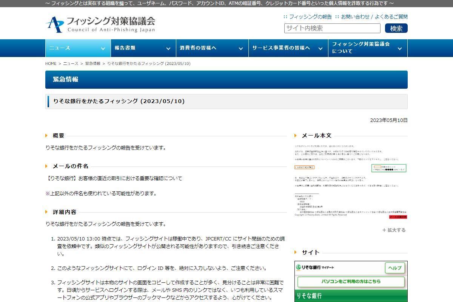Click the 2023年05月10日 date text
The width and height of the screenshot is (453, 302).
click(x=389, y=120)
